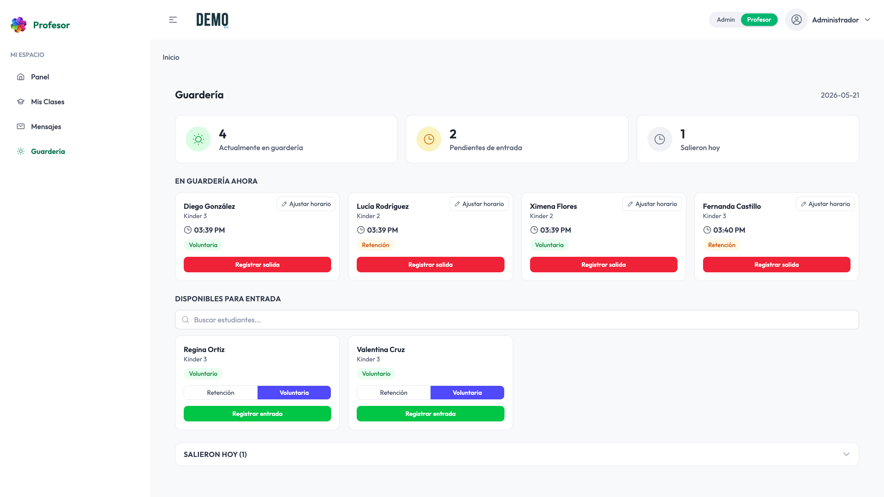Click the magnifier icon in Buscar estudiantes field
The width and height of the screenshot is (884, 497).
(185, 320)
